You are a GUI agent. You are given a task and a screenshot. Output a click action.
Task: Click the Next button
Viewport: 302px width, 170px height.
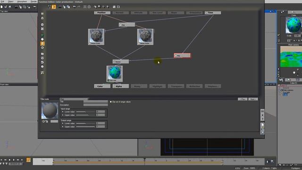tap(253, 99)
